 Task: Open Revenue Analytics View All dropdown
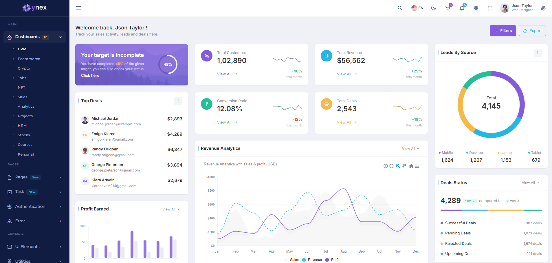pyautogui.click(x=410, y=149)
